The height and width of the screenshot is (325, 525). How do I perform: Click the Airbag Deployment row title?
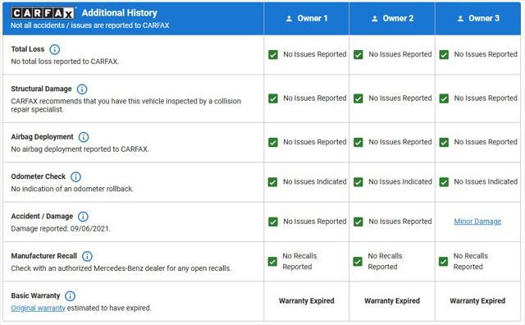(x=42, y=137)
